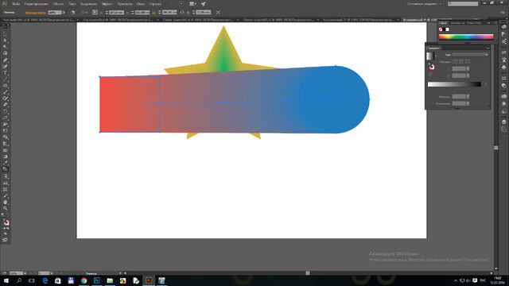509x286 pixels.
Task: Open the gradient Type dropdown
Action: click(x=470, y=55)
